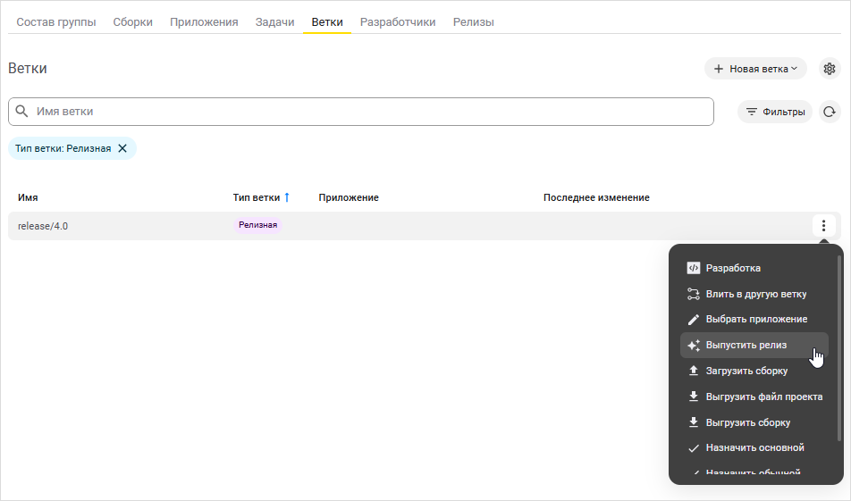Click the Релизная type badge
Viewport: 851px width, 501px height.
point(257,225)
